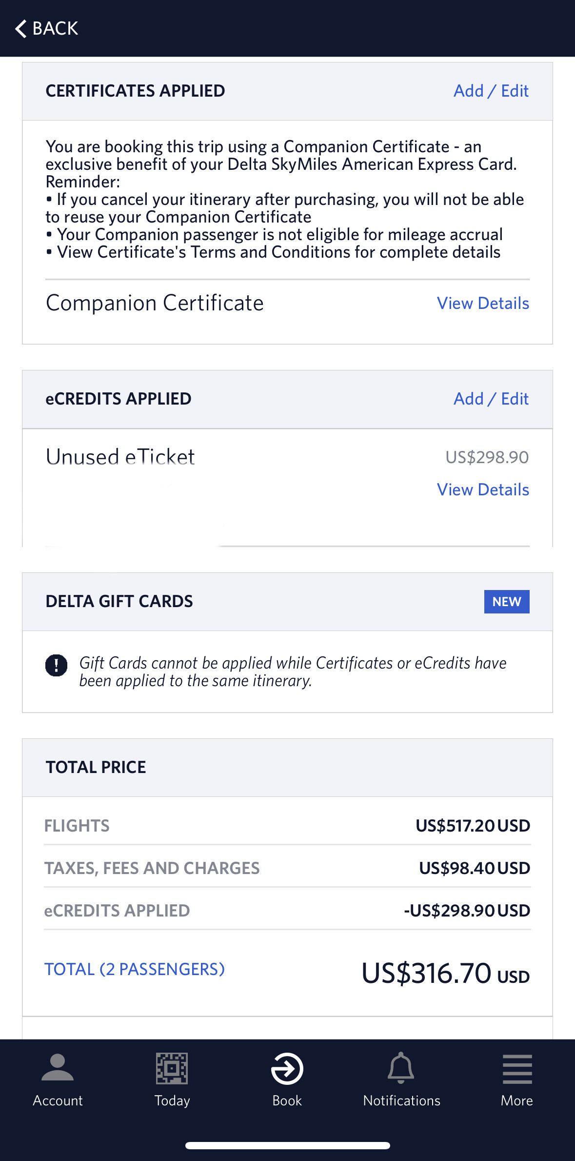Tap the Unused eTicket entry
This screenshot has height=1161, width=575.
(120, 457)
